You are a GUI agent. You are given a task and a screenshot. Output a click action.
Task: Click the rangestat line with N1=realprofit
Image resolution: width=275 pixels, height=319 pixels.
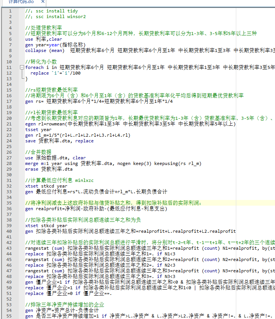pyautogui.click(x=150, y=249)
